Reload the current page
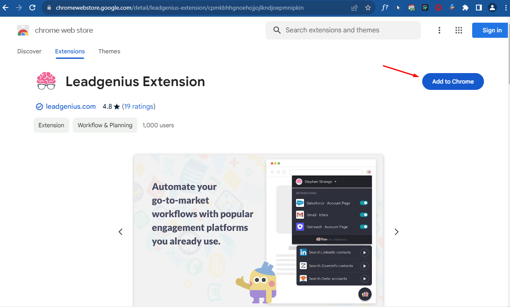The width and height of the screenshot is (510, 307). 32,8
